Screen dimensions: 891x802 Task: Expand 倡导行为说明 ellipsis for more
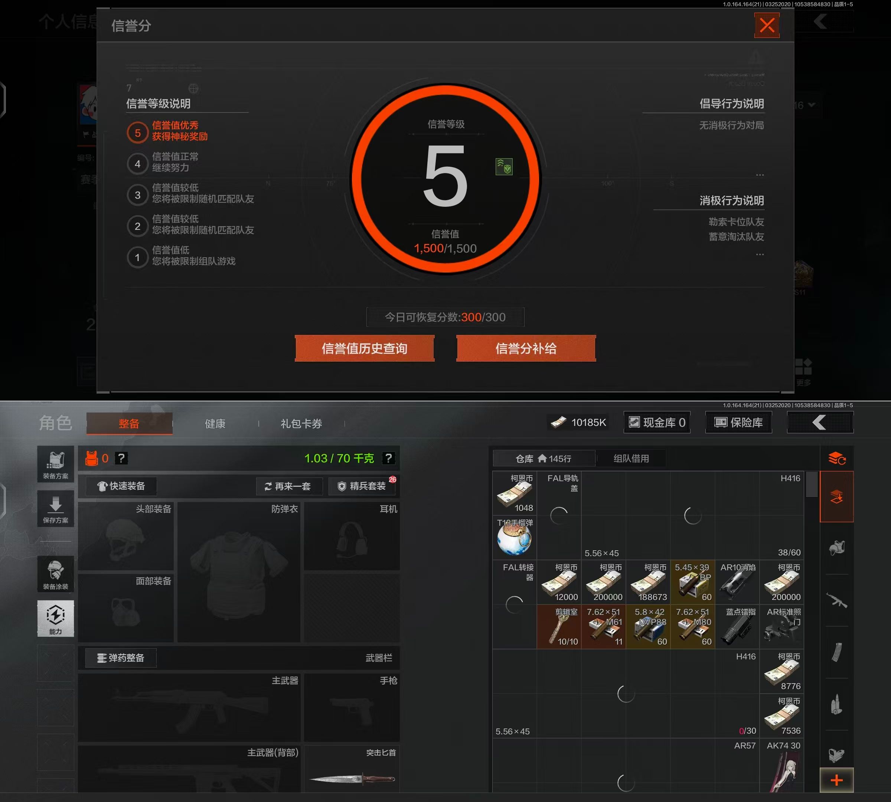(x=759, y=175)
